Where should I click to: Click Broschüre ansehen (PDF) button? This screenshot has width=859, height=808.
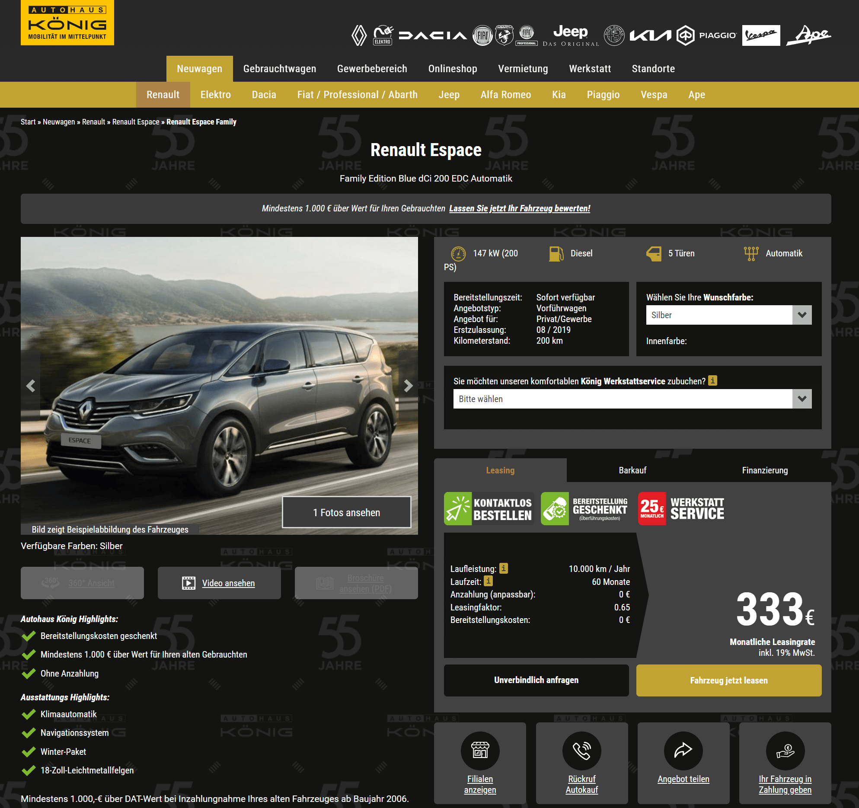[356, 583]
